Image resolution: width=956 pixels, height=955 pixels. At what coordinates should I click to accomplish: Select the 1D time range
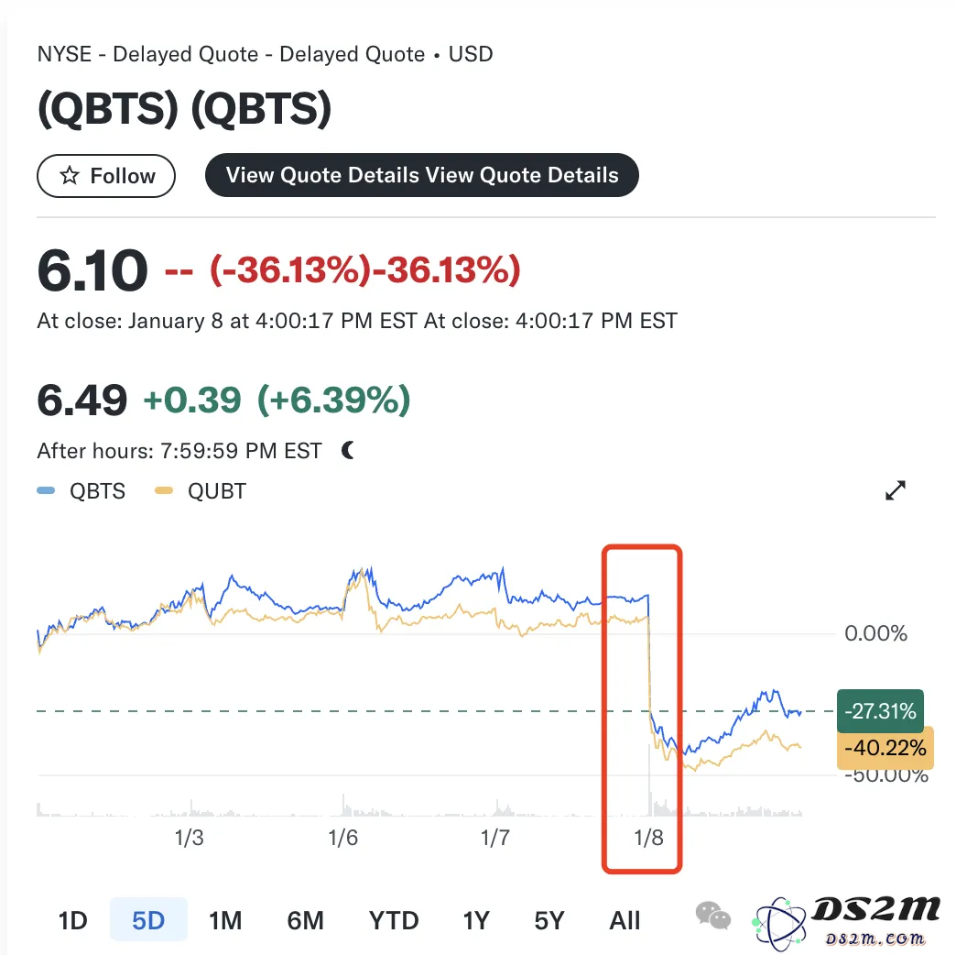72,920
